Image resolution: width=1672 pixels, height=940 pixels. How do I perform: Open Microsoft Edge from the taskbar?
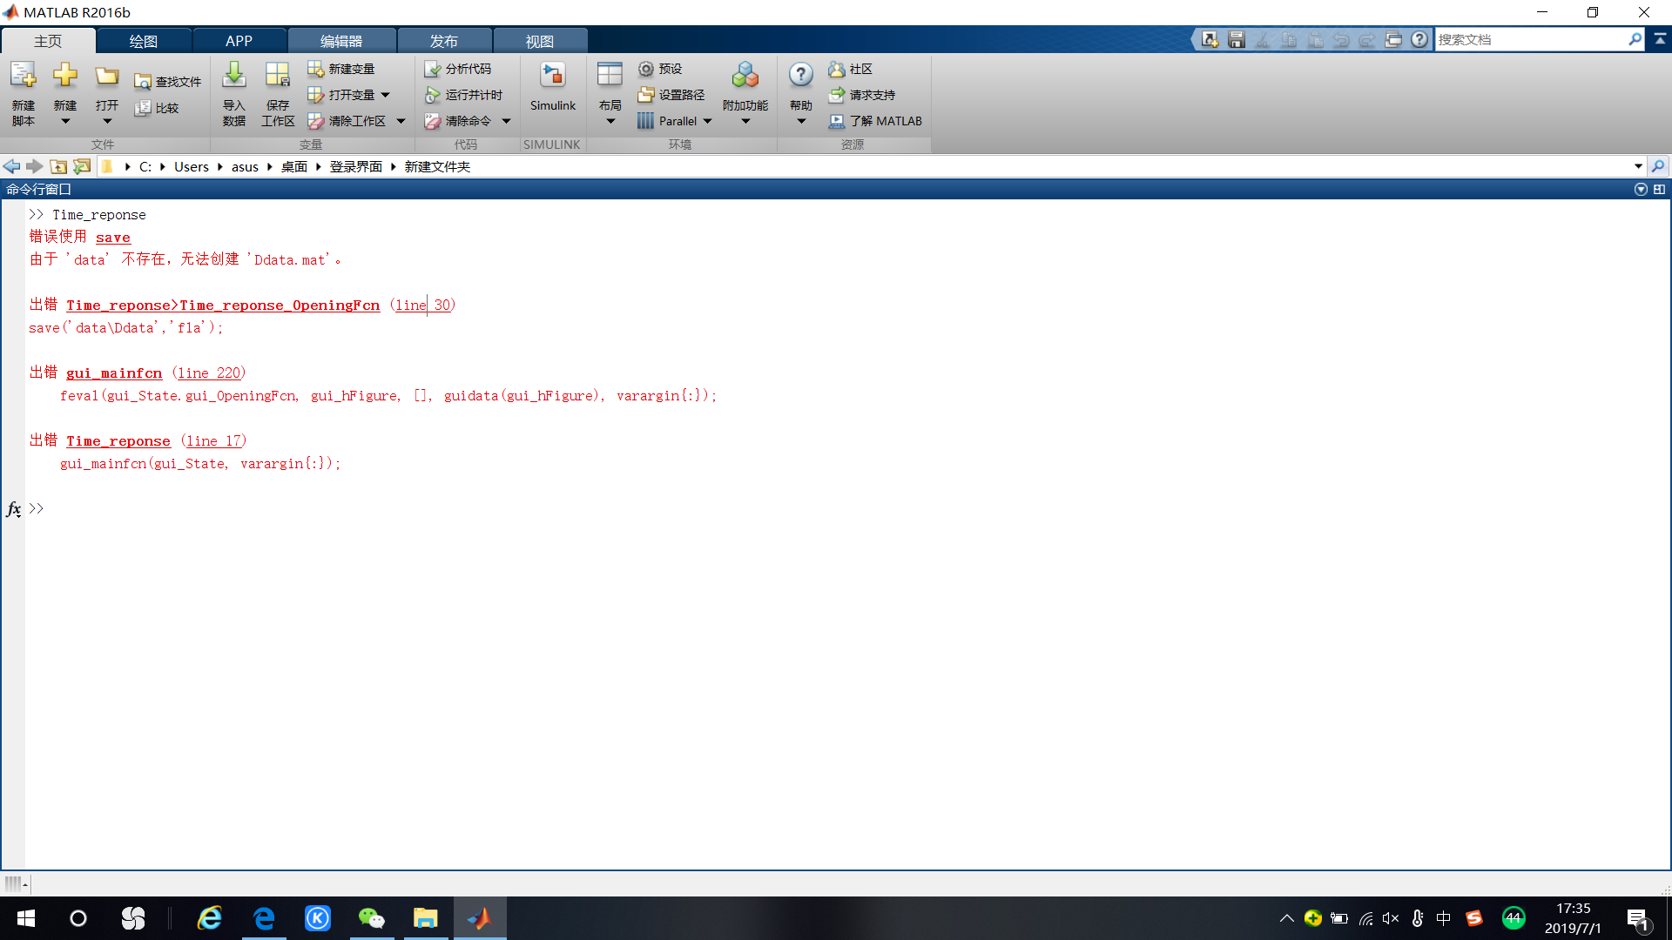click(x=264, y=918)
